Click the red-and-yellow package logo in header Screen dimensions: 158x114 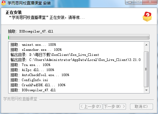(x=147, y=17)
